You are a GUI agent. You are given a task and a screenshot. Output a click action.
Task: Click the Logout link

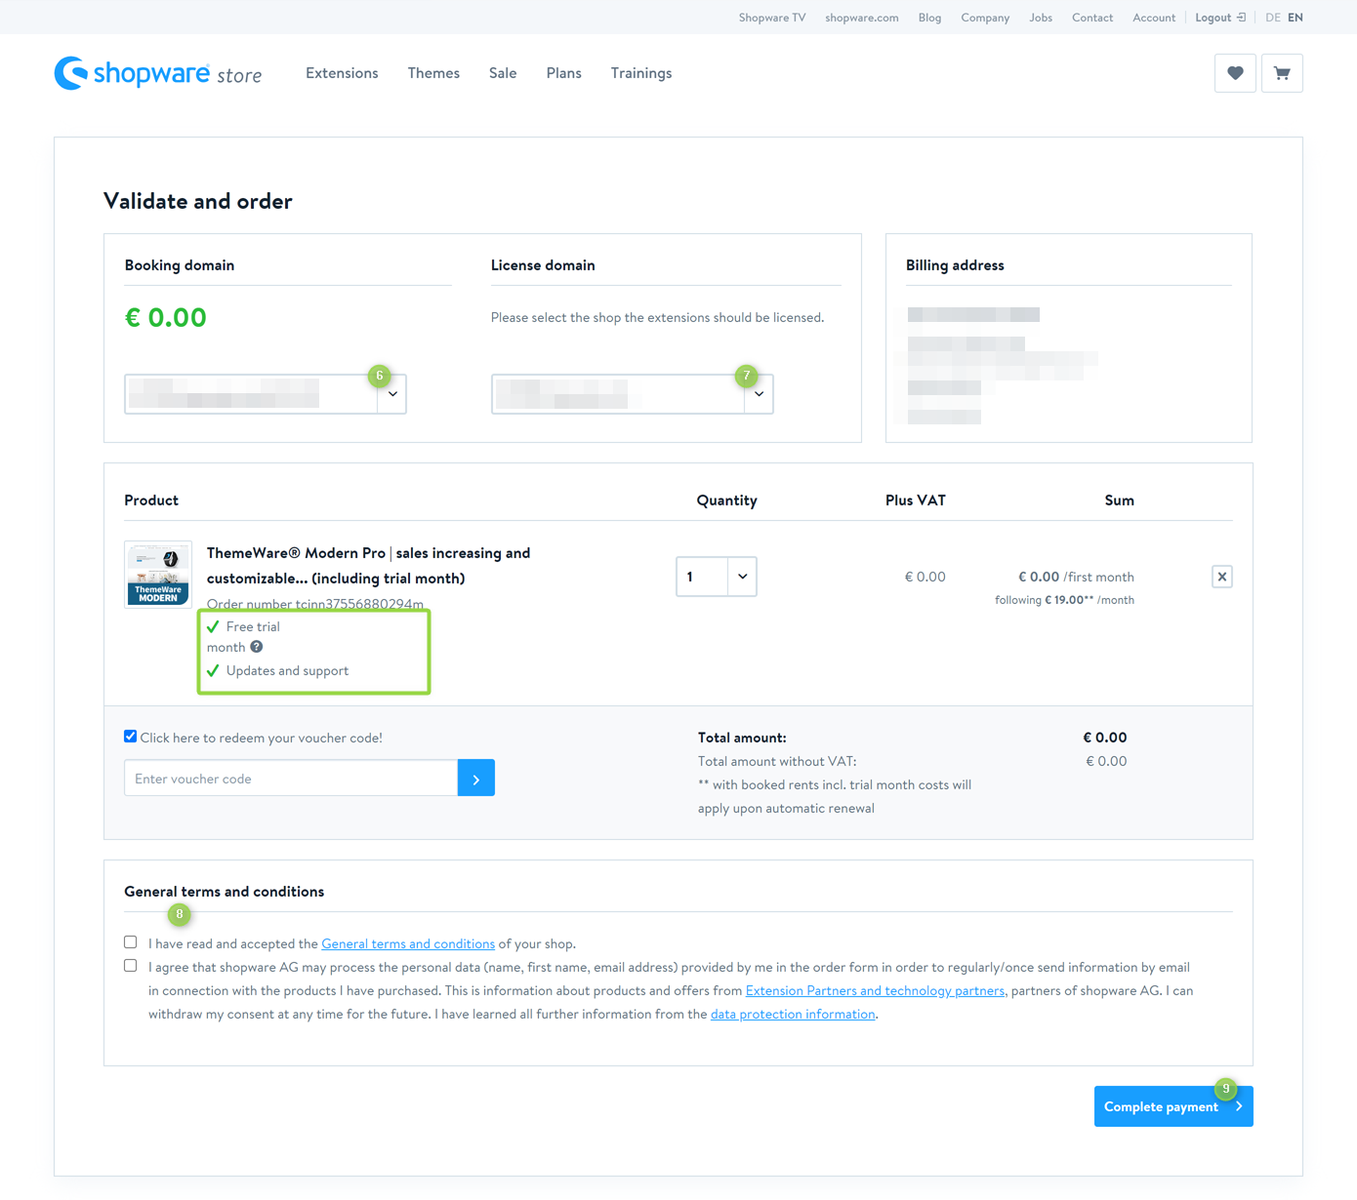(x=1220, y=18)
